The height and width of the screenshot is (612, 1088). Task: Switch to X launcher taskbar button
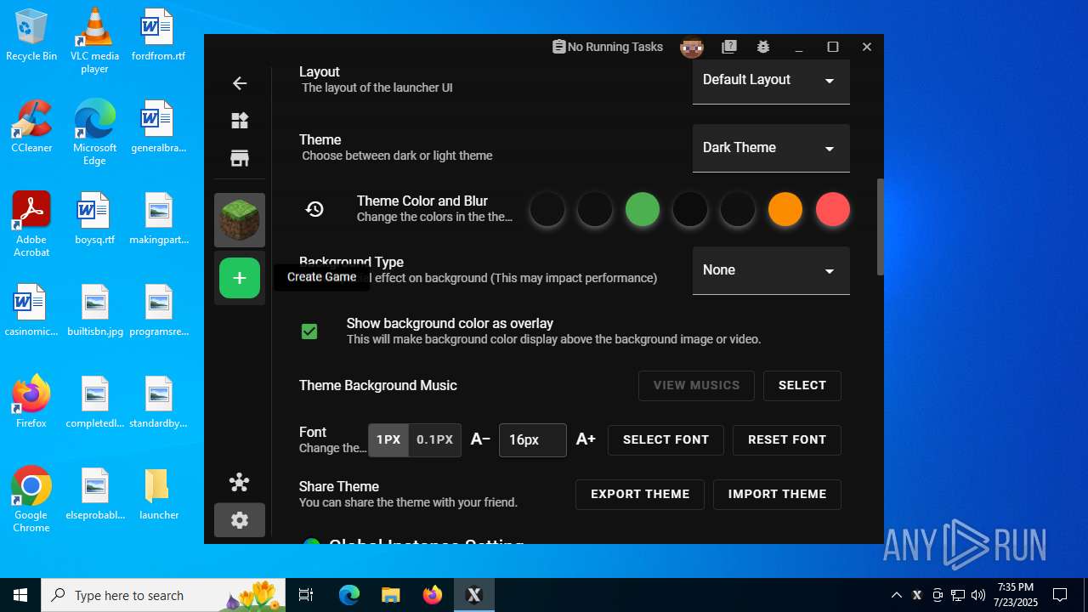pyautogui.click(x=473, y=595)
